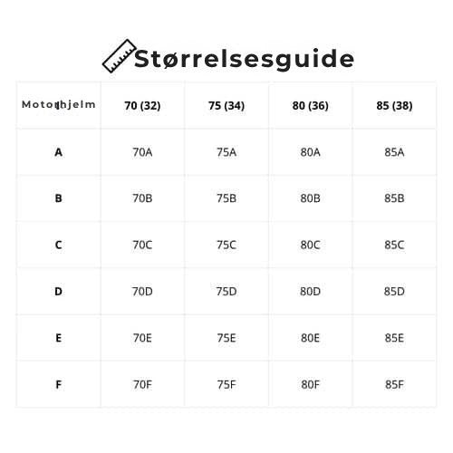Select the 85 (38) column header
The image size is (453, 453).
point(394,106)
